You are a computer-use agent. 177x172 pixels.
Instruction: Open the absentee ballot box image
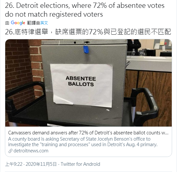[88, 83]
